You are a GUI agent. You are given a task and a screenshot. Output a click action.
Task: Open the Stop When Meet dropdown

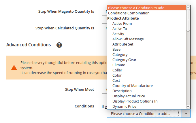tap(104, 89)
